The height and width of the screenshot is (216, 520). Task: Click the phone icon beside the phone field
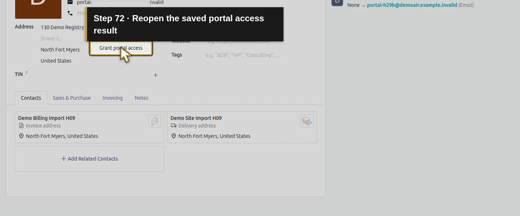pos(70,13)
